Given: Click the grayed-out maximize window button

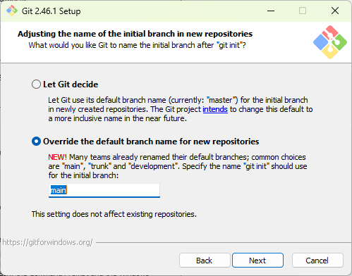Looking at the screenshot, I should tap(303, 11).
